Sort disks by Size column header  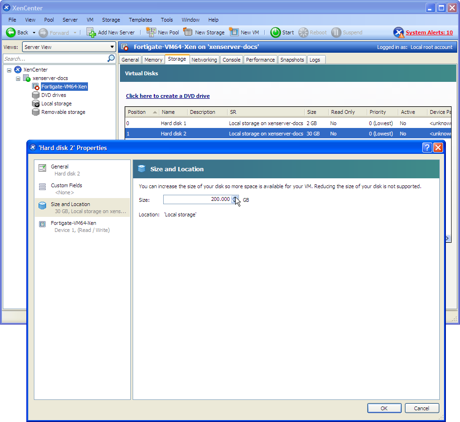[317, 112]
